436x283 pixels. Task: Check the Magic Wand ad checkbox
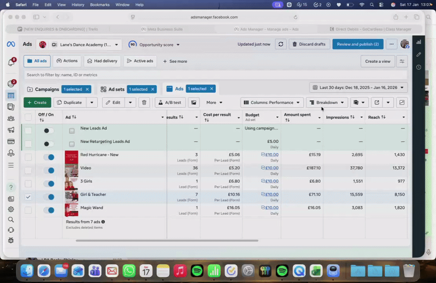[x=28, y=210]
